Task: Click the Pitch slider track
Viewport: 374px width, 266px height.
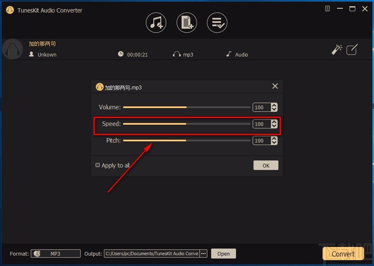Action: point(187,140)
